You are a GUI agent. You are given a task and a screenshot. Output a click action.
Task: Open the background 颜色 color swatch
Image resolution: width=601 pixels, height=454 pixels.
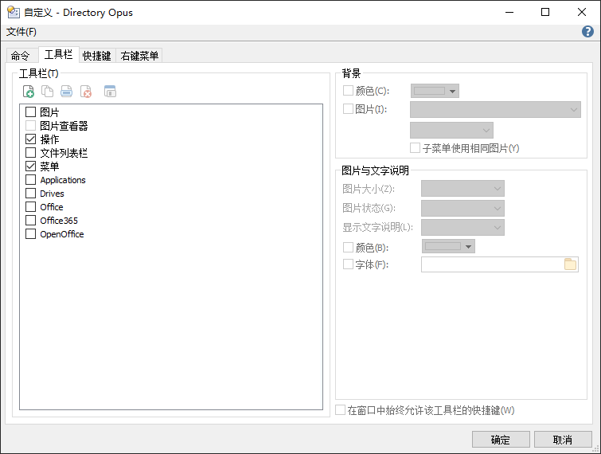(x=435, y=91)
